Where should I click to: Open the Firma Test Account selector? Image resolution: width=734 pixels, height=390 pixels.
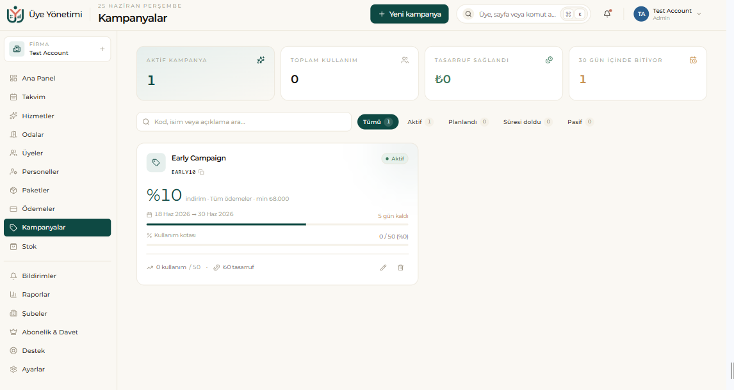[57, 49]
